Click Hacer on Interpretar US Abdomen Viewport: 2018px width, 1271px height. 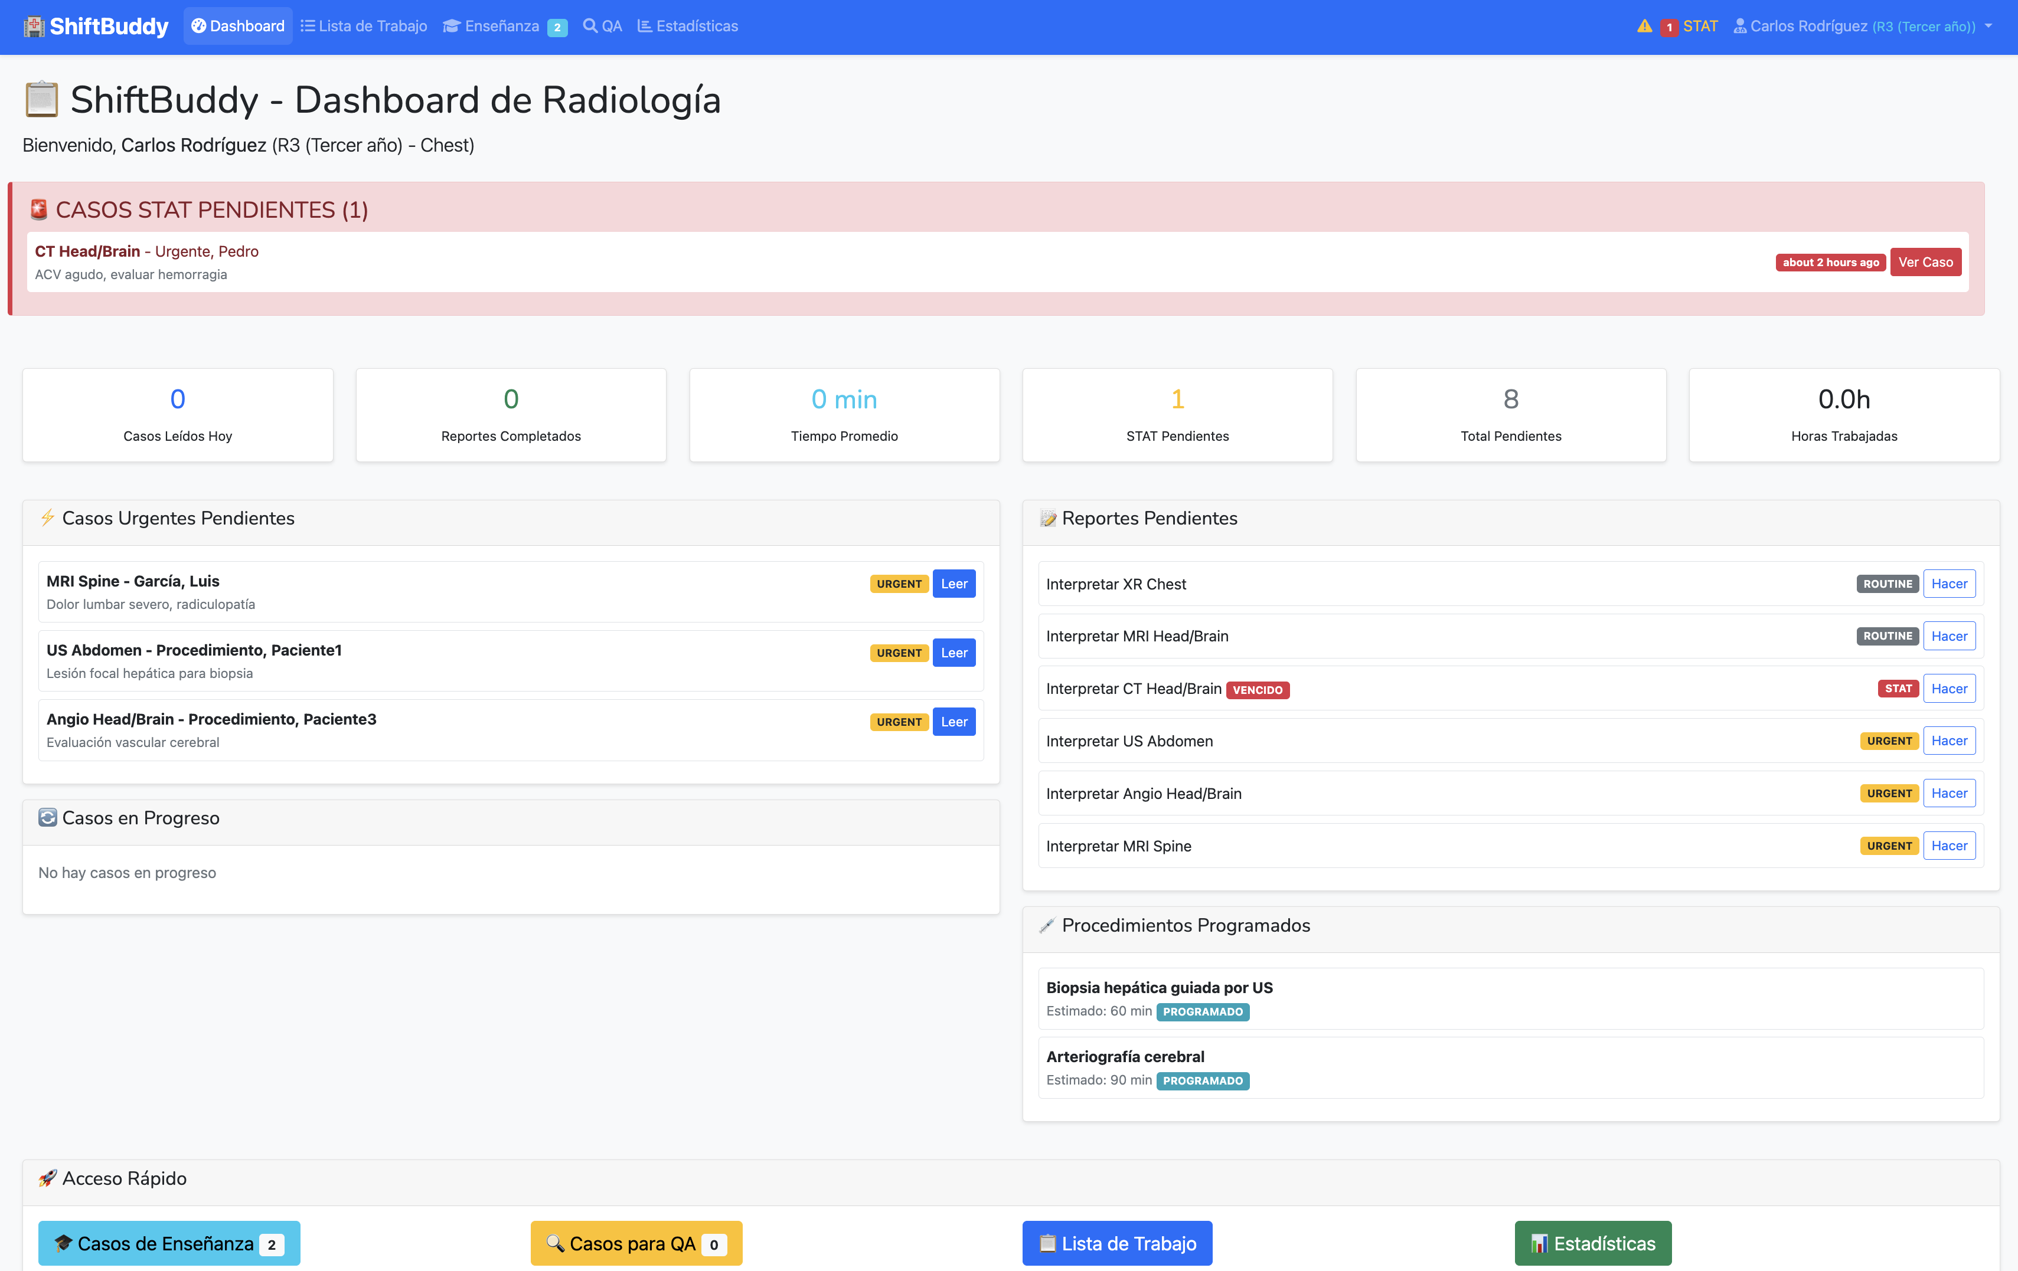[x=1950, y=740]
